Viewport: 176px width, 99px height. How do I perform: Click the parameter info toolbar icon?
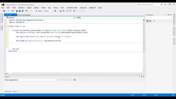pyautogui.click(x=64, y=11)
